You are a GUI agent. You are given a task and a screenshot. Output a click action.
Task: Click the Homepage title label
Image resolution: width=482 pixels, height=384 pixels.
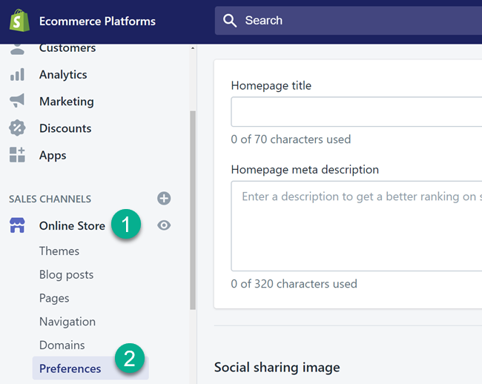click(x=271, y=85)
